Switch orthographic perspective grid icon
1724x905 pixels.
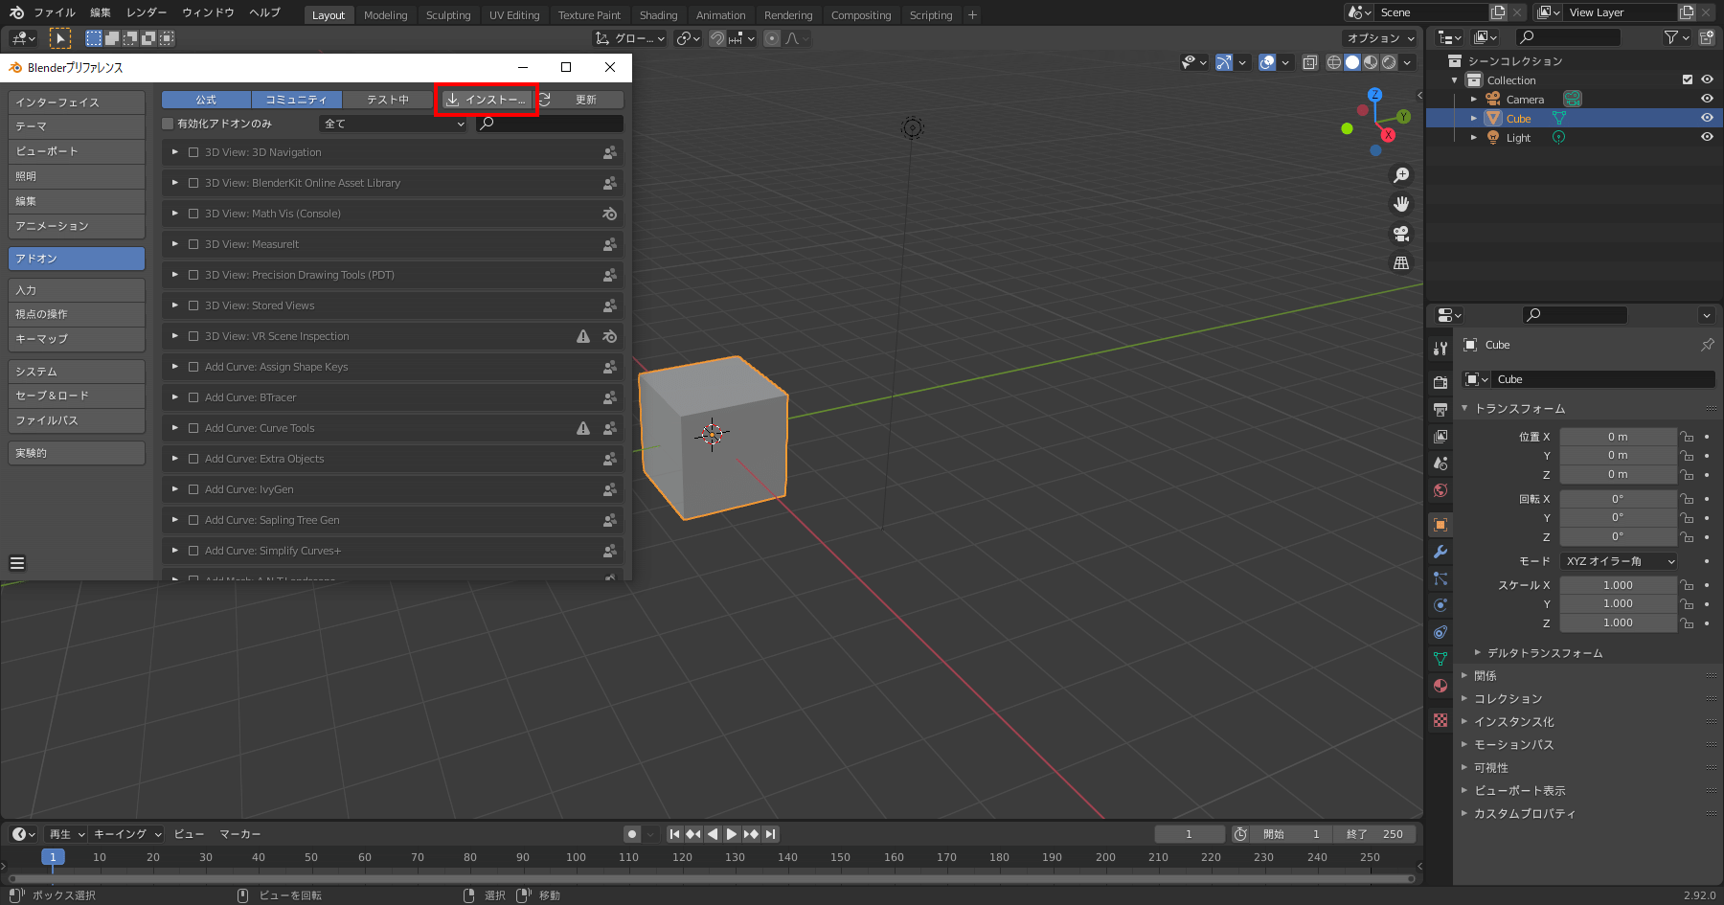1401,262
